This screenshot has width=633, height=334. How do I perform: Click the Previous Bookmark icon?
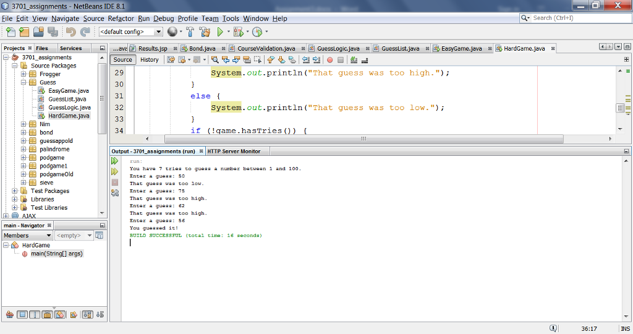271,60
